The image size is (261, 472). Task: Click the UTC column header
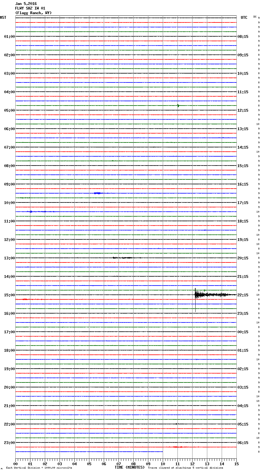pos(244,18)
